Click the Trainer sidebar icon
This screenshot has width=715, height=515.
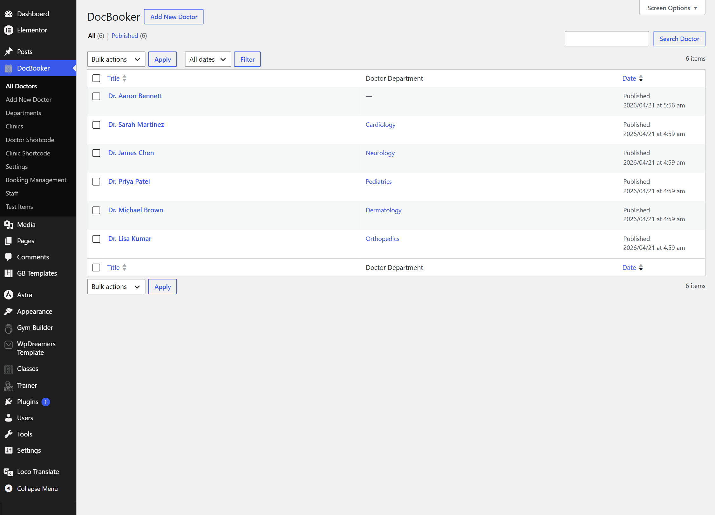(9, 386)
